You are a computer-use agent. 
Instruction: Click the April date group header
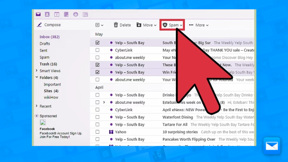99,87
